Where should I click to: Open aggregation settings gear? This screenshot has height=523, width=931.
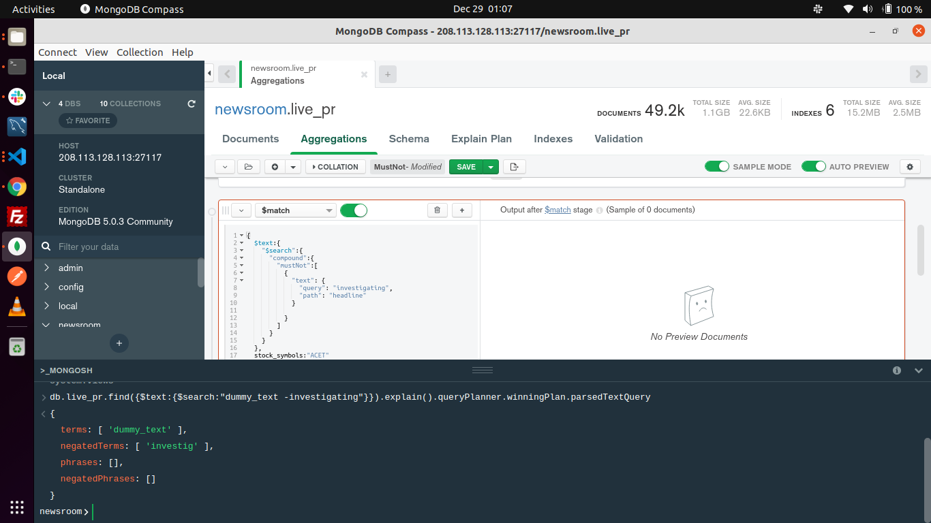(910, 167)
